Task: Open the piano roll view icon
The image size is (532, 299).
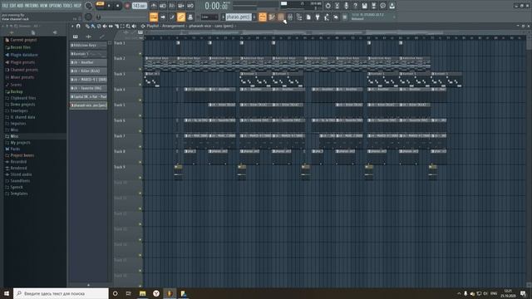Action: pos(272,17)
